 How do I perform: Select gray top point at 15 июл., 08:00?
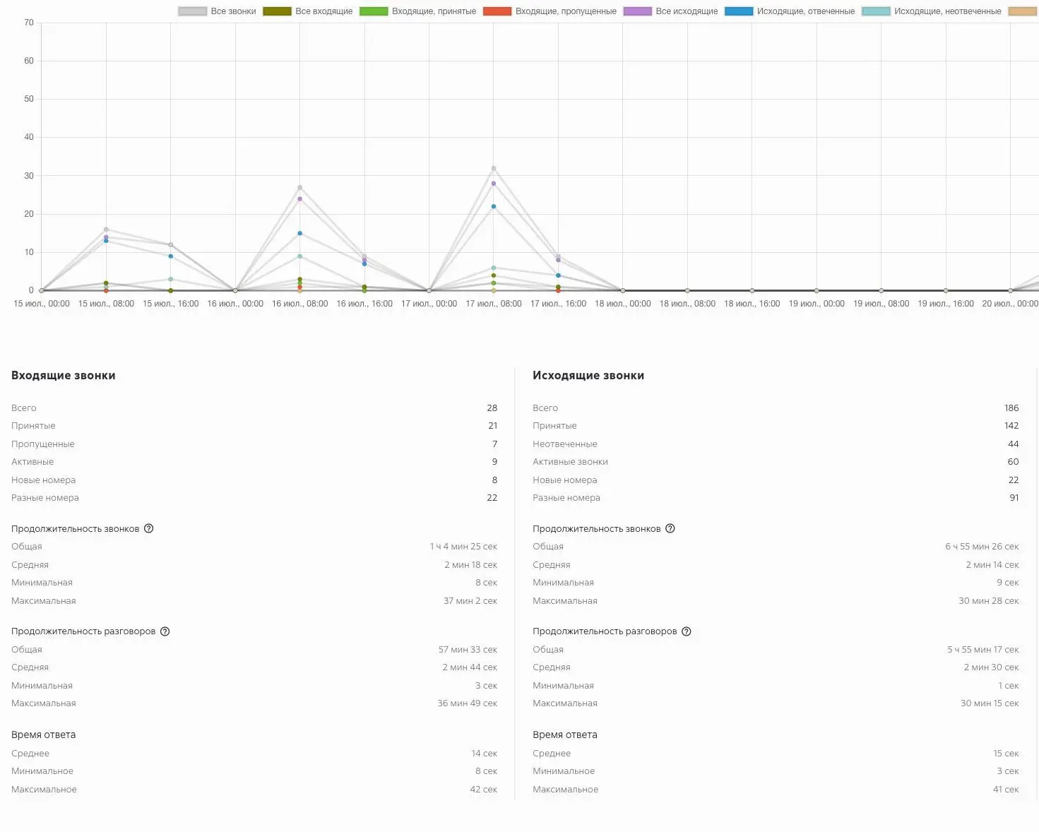106,229
